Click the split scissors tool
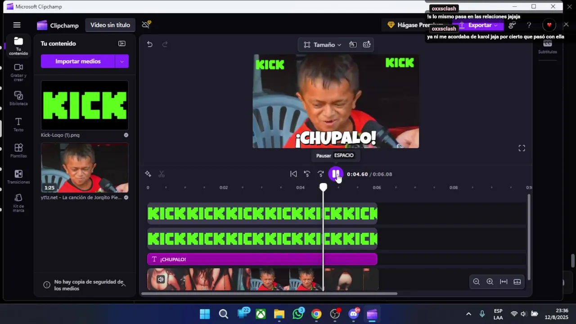The width and height of the screenshot is (576, 324). (162, 174)
